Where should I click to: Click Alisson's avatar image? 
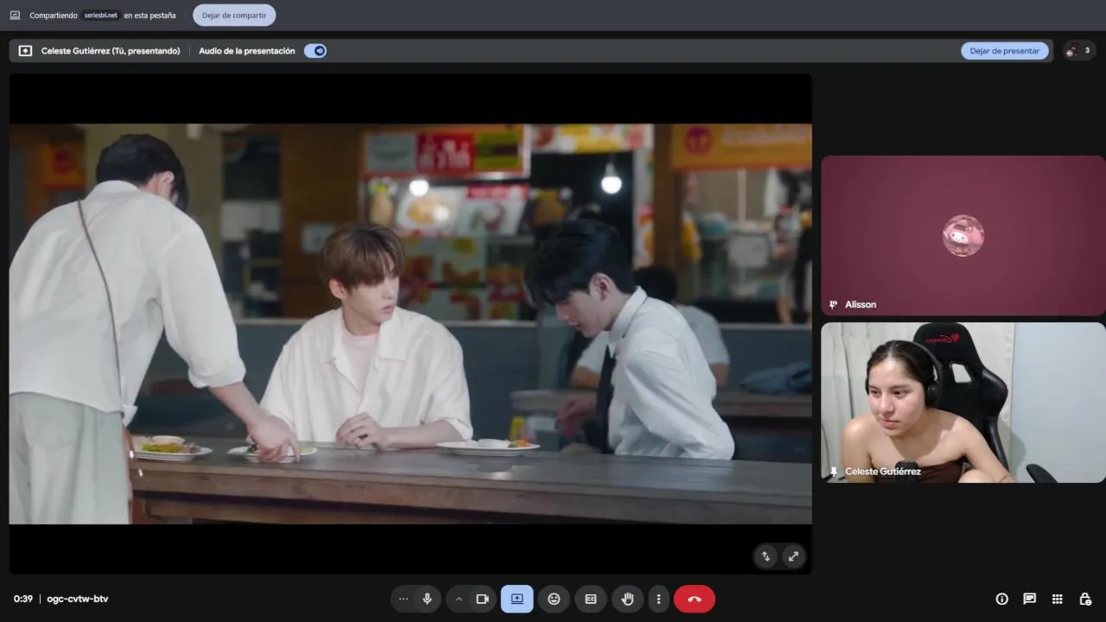963,235
